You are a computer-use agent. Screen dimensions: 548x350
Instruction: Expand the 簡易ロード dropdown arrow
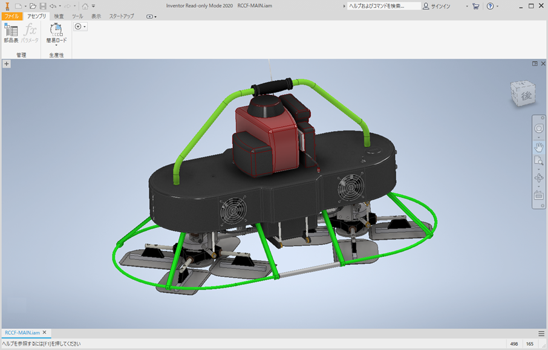[56, 45]
